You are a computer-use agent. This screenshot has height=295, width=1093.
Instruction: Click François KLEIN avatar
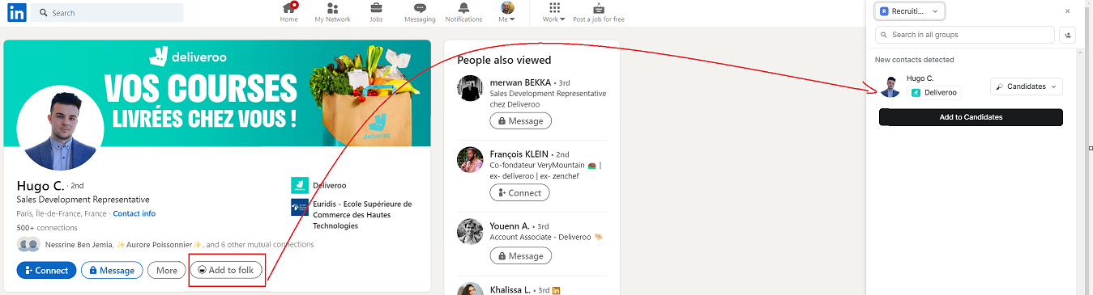pyautogui.click(x=471, y=160)
